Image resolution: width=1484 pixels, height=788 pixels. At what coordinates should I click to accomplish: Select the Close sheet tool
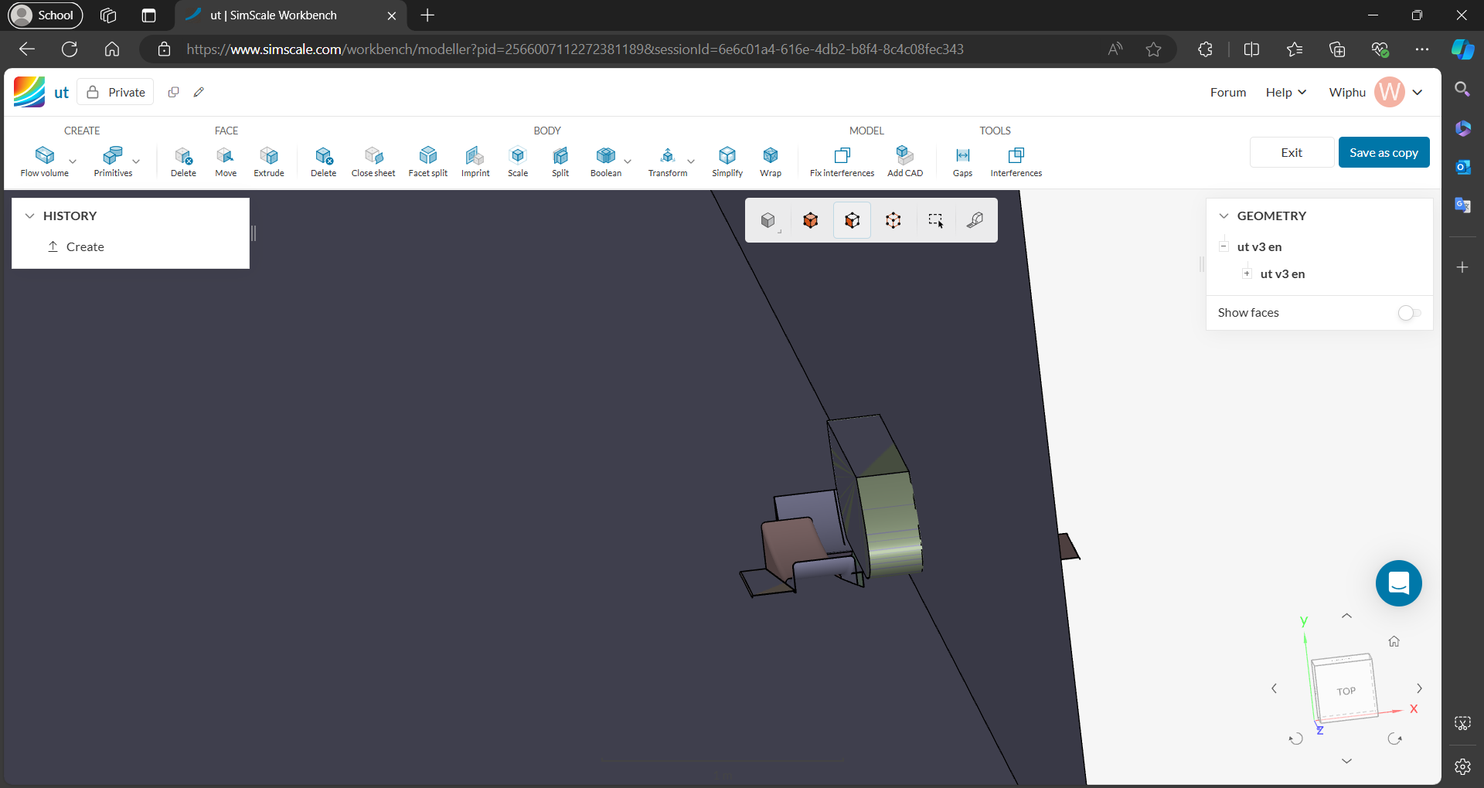point(373,161)
